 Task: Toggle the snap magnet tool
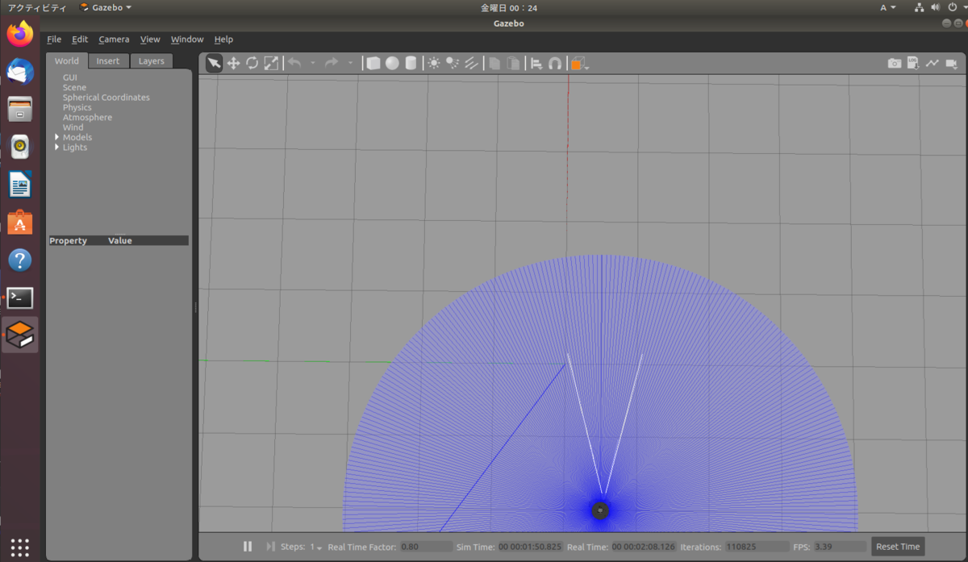click(555, 63)
